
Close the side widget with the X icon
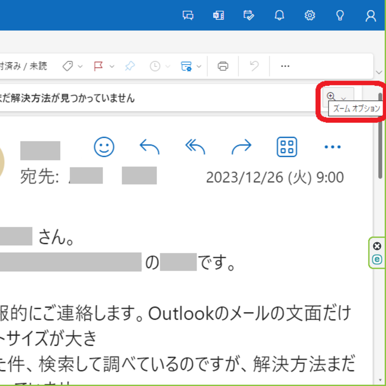click(377, 246)
